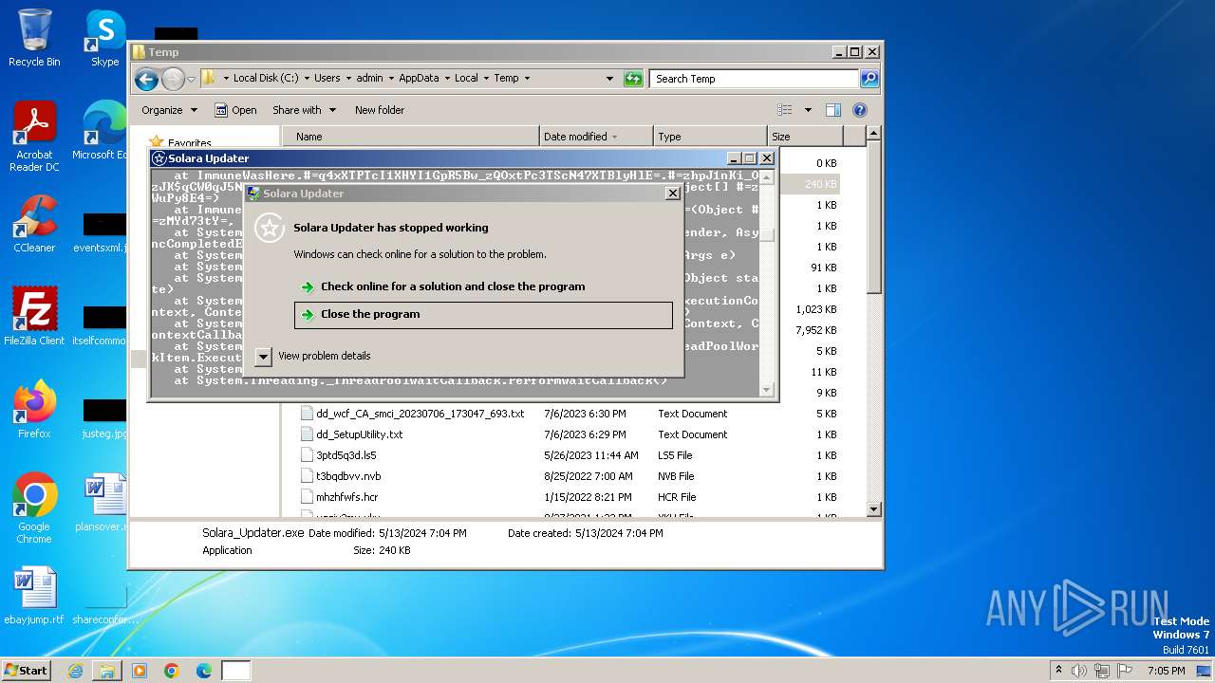Open the Share with dropdown menu
The width and height of the screenshot is (1215, 683).
tap(304, 110)
